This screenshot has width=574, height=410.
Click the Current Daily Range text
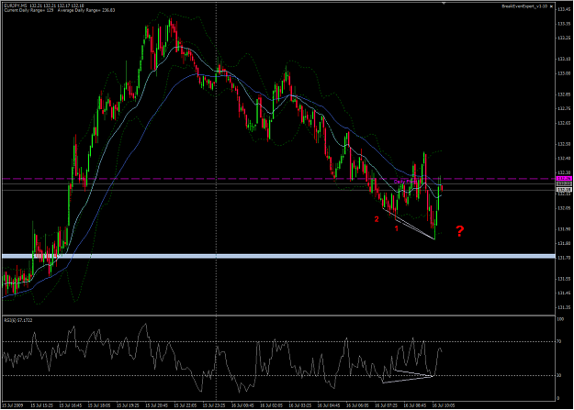click(x=28, y=10)
